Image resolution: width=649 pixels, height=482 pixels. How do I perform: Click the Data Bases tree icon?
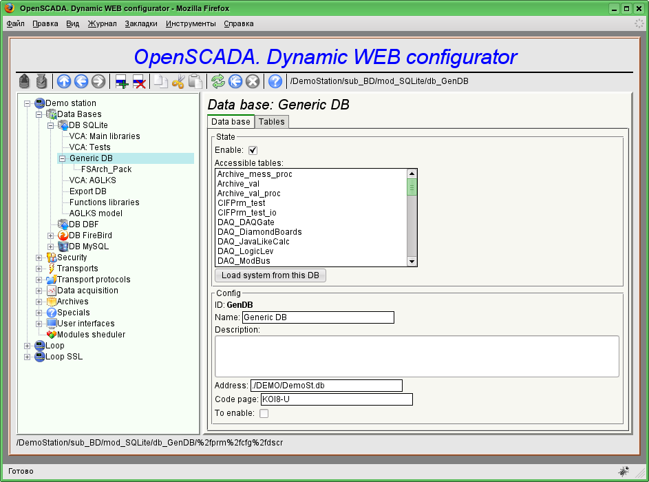pyautogui.click(x=52, y=114)
